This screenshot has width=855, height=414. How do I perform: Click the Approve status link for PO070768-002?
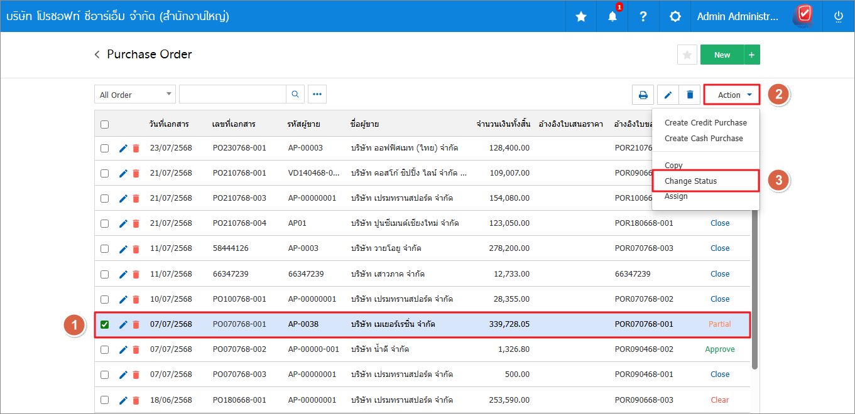719,349
